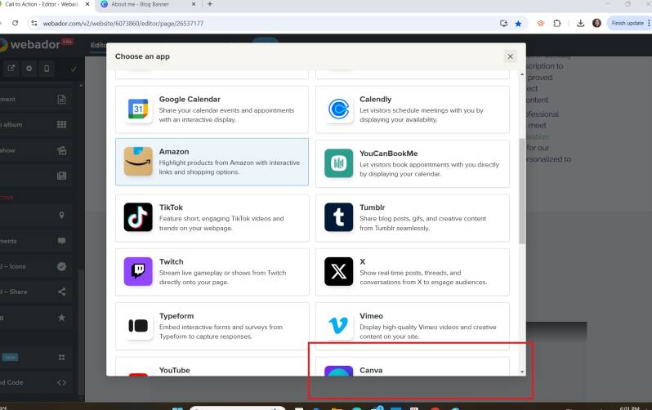The image size is (652, 410).
Task: Open the browser downloads icon
Action: (x=580, y=24)
